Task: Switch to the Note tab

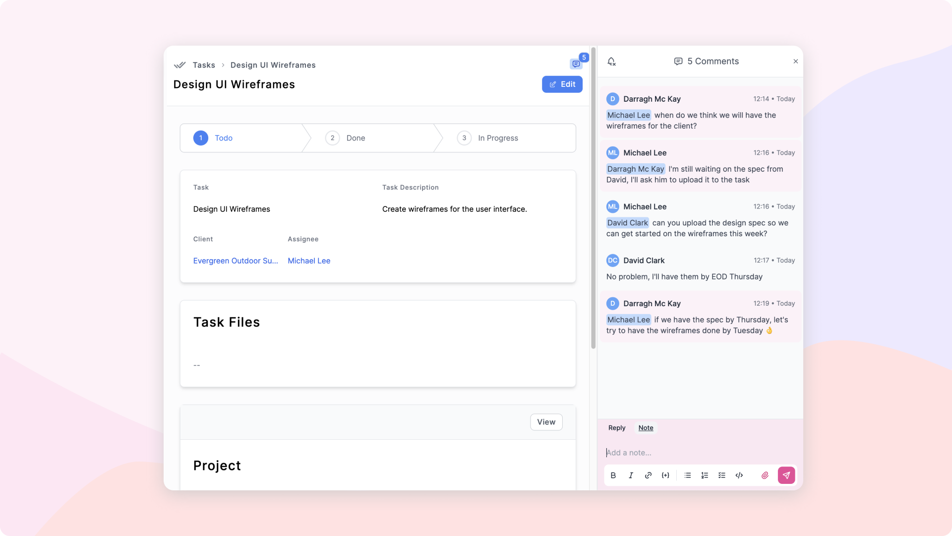Action: (646, 427)
